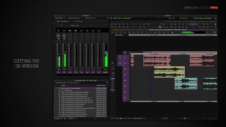Click the red icon in the Timeline toolbar

click(177, 32)
